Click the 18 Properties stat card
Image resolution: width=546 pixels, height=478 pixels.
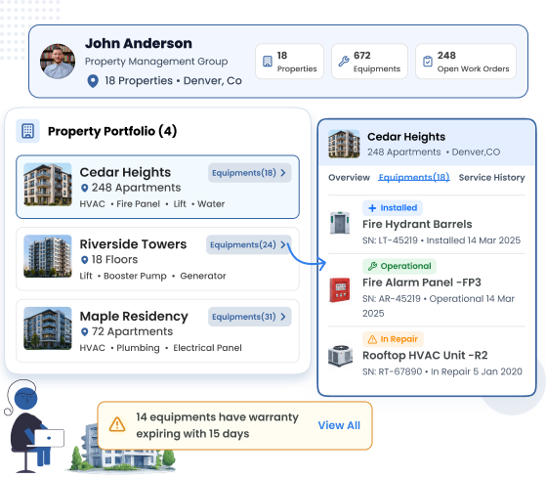(x=289, y=62)
